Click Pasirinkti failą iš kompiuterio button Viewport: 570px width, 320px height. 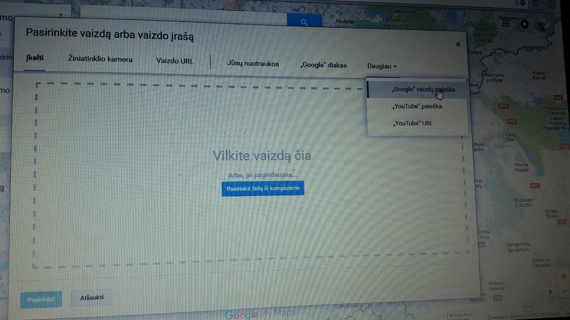click(263, 188)
